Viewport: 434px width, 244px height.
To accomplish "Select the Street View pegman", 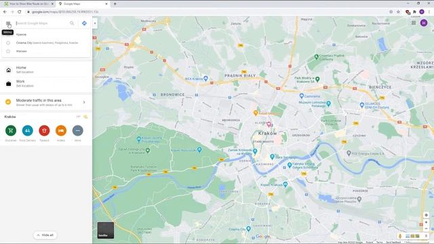I will pyautogui.click(x=400, y=236).
